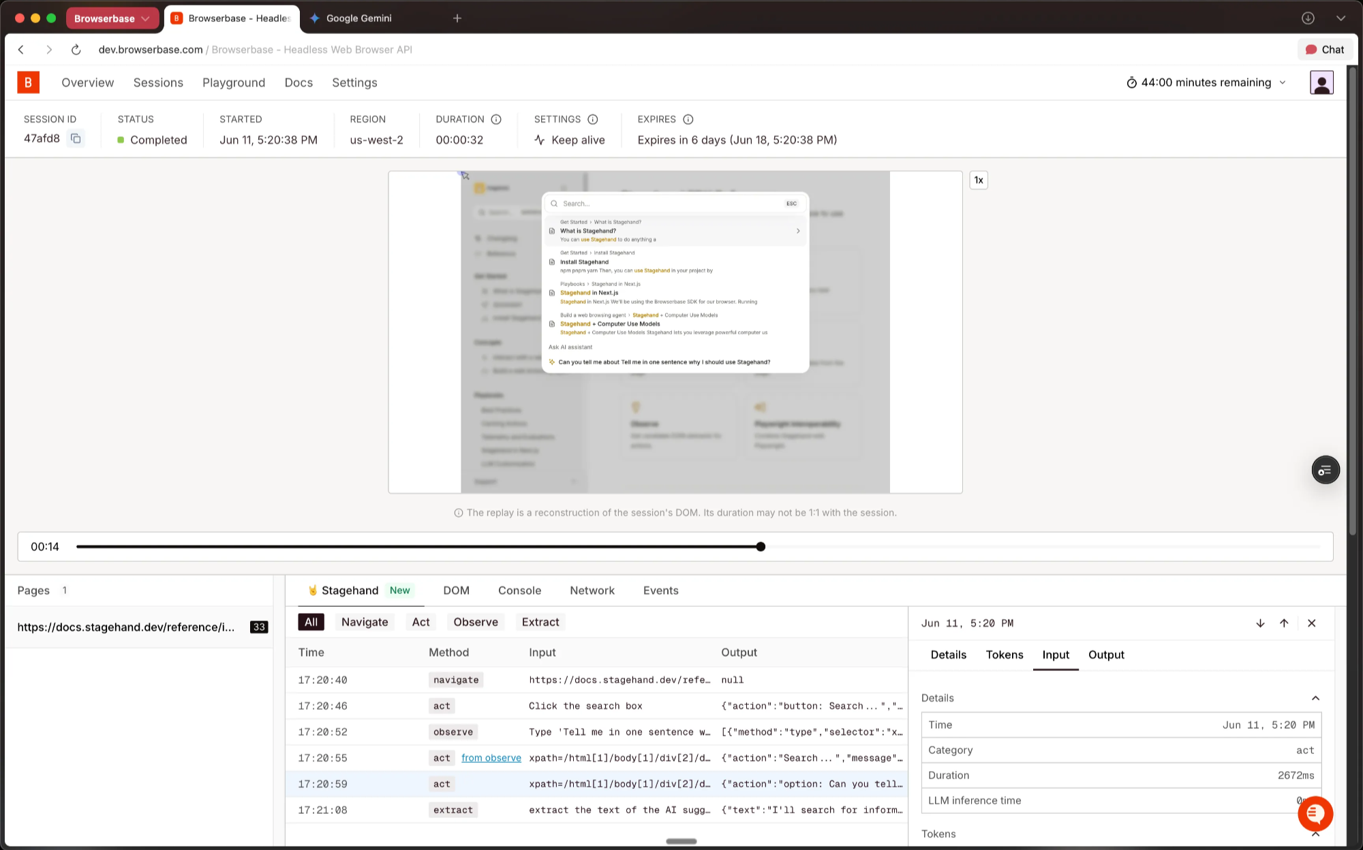Open the Playground page
Image resolution: width=1363 pixels, height=850 pixels.
coord(234,82)
